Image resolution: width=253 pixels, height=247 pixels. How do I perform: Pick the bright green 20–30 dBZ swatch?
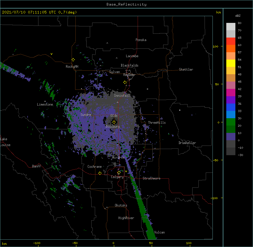point(231,122)
